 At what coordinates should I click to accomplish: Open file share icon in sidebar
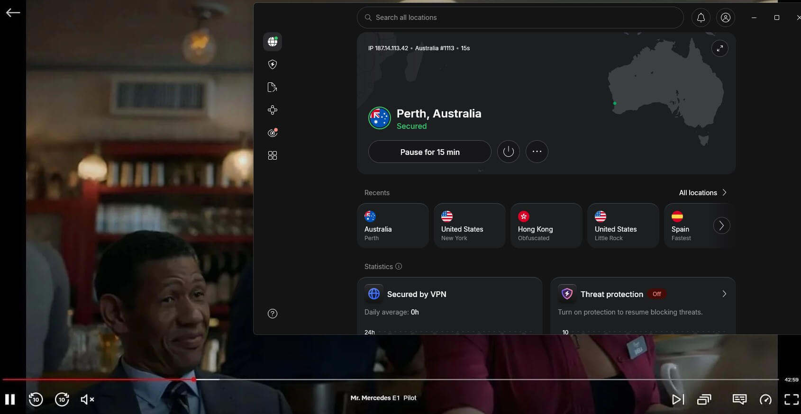pos(273,87)
